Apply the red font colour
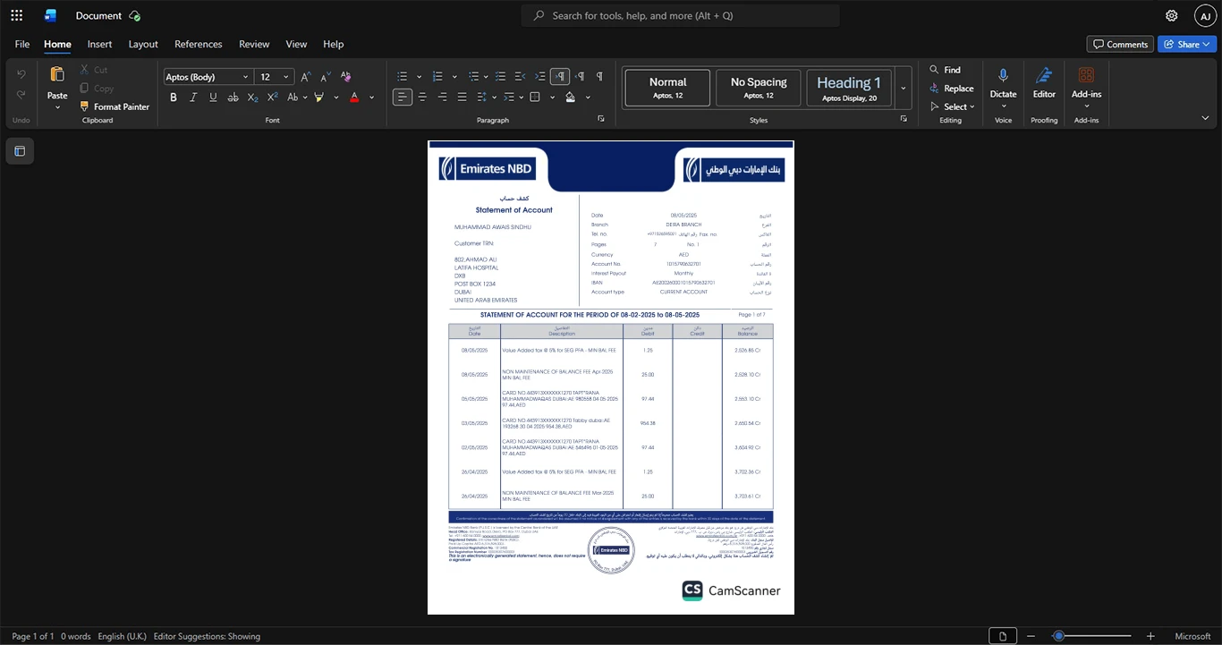The height and width of the screenshot is (645, 1222). [x=354, y=98]
